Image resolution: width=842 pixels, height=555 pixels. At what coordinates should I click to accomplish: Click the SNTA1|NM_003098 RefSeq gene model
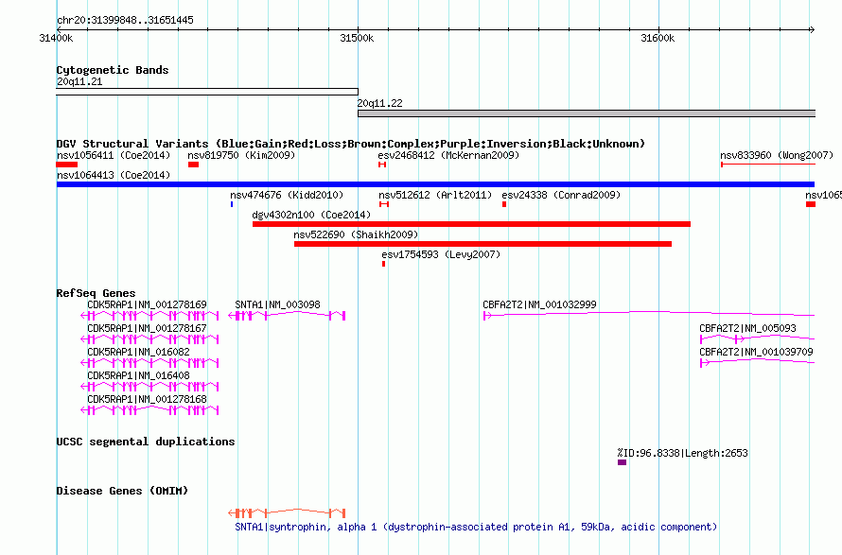[287, 316]
